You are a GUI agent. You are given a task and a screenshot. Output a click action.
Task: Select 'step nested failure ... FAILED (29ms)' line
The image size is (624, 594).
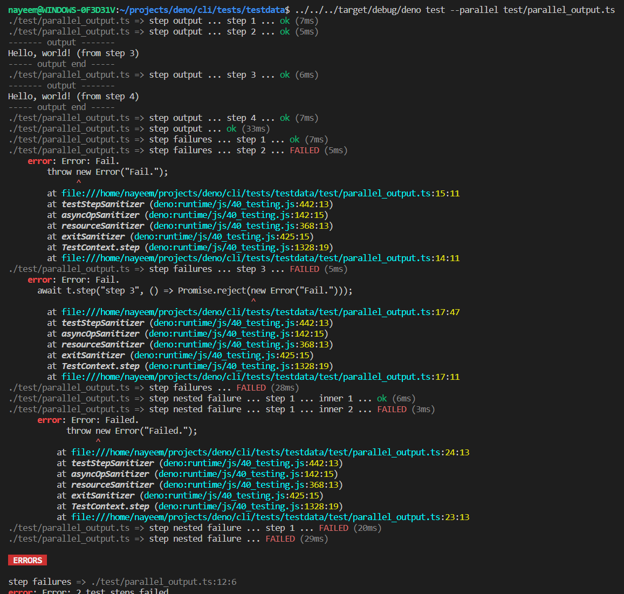coord(168,538)
